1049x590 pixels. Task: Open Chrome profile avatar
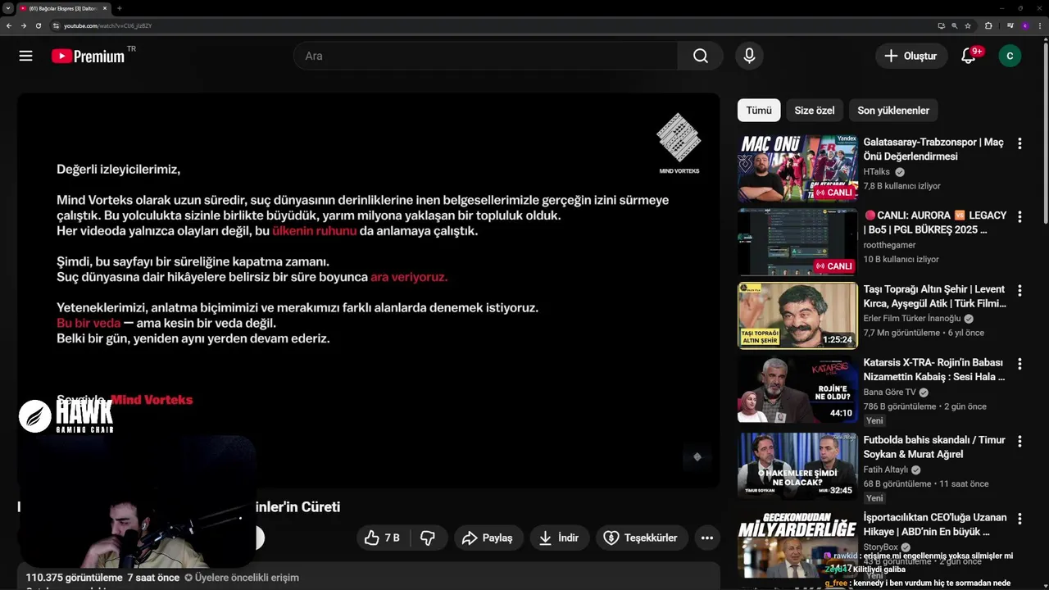click(1024, 25)
